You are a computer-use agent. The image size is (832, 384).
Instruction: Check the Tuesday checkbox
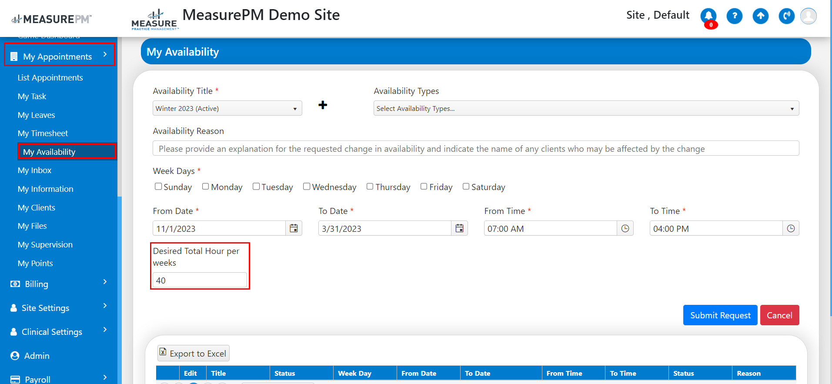coord(256,186)
